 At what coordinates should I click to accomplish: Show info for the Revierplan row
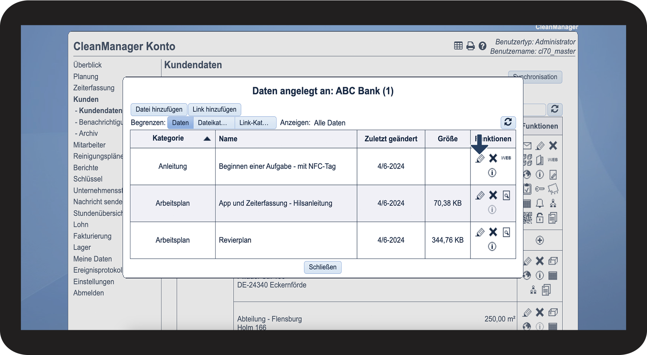(492, 246)
